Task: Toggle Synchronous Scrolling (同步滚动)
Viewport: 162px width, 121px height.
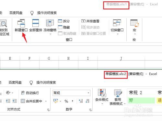Action: pyautogui.click(x=90, y=27)
